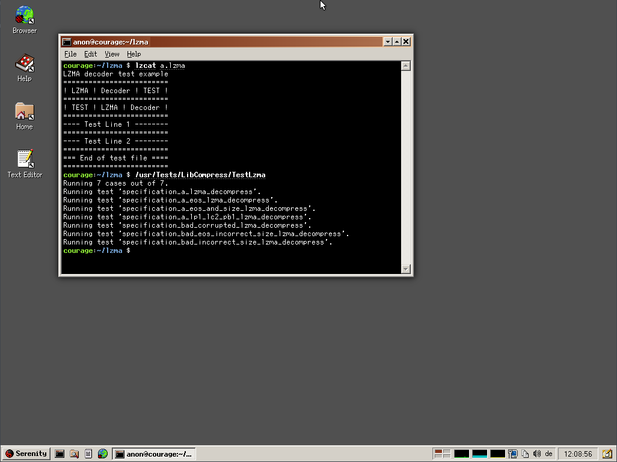Screen dimensions: 617x462
Task: Click the terminal vertical scrollbar track
Action: [x=406, y=168]
